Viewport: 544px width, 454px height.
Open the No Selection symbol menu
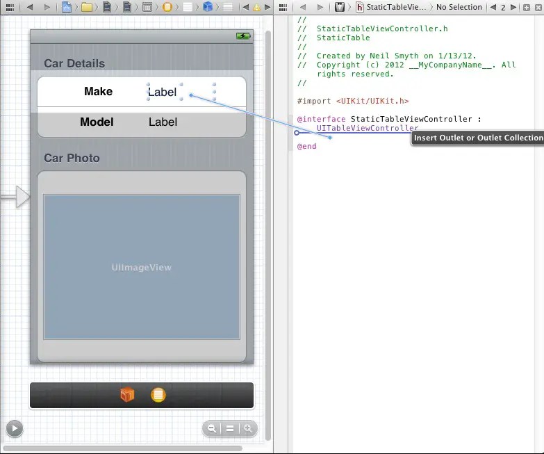(x=459, y=7)
